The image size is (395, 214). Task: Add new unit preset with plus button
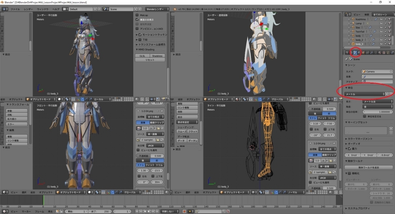pyautogui.click(x=387, y=94)
